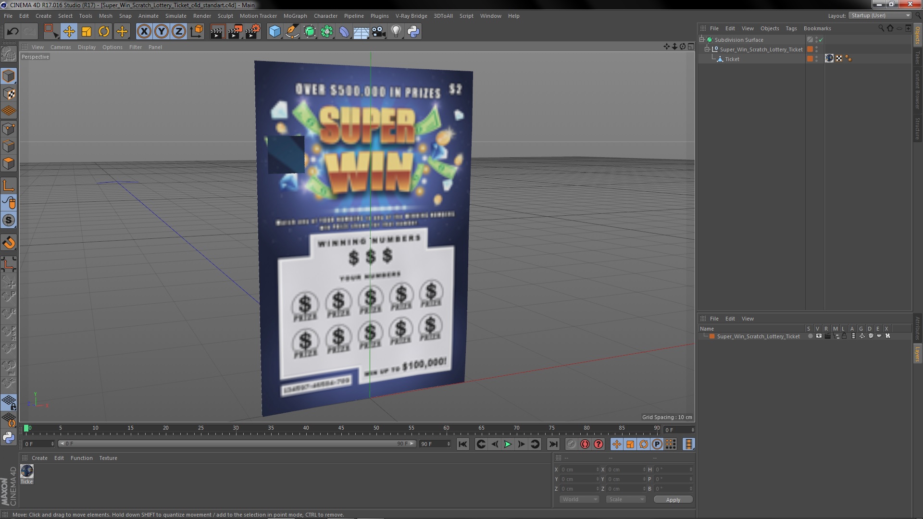The height and width of the screenshot is (519, 923).
Task: Click the Undo arrow icon
Action: [12, 32]
